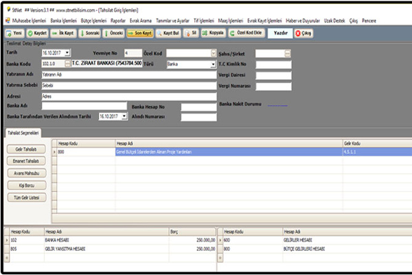Open the Raporlar menu

pyautogui.click(x=119, y=21)
